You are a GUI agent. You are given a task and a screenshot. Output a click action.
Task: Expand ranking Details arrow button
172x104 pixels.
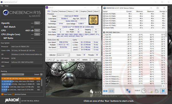coord(41,75)
